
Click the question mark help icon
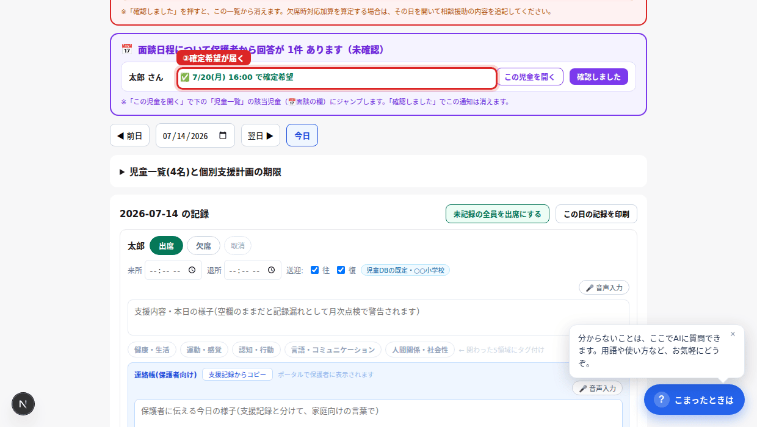(x=662, y=400)
